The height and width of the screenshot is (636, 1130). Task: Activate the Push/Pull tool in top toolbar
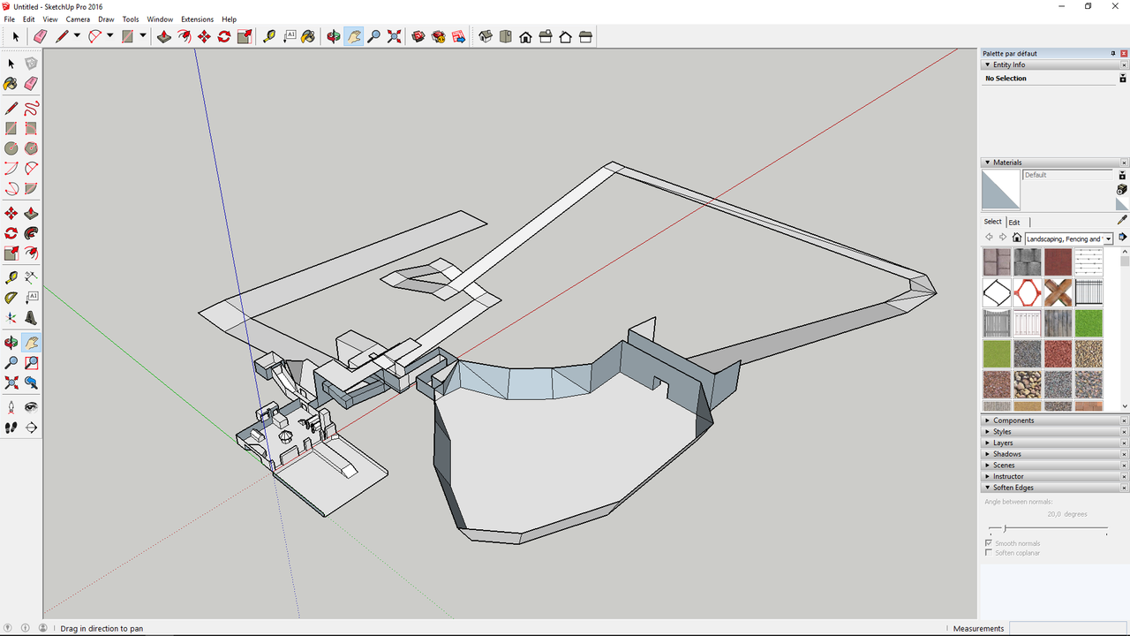click(x=163, y=36)
